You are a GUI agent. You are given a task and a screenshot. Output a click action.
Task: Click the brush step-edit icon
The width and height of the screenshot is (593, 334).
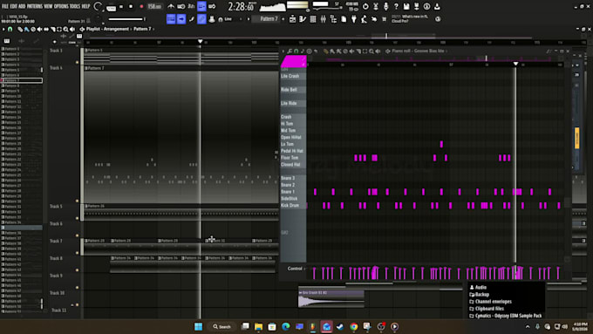(x=191, y=19)
